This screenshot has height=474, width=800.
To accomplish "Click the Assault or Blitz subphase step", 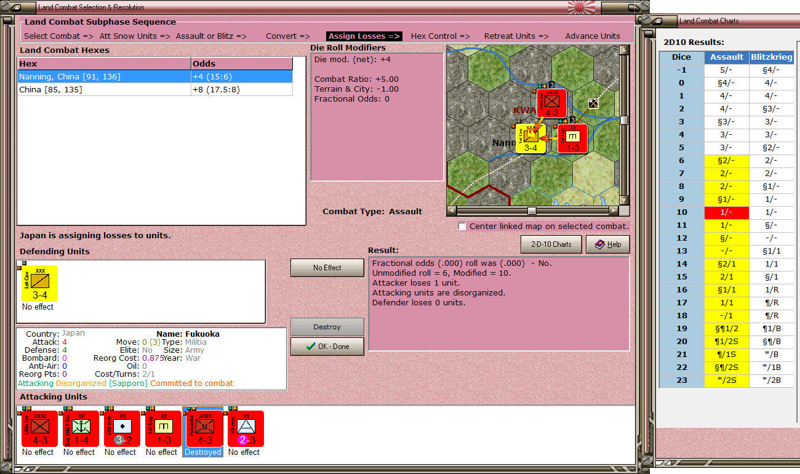I will [x=211, y=36].
